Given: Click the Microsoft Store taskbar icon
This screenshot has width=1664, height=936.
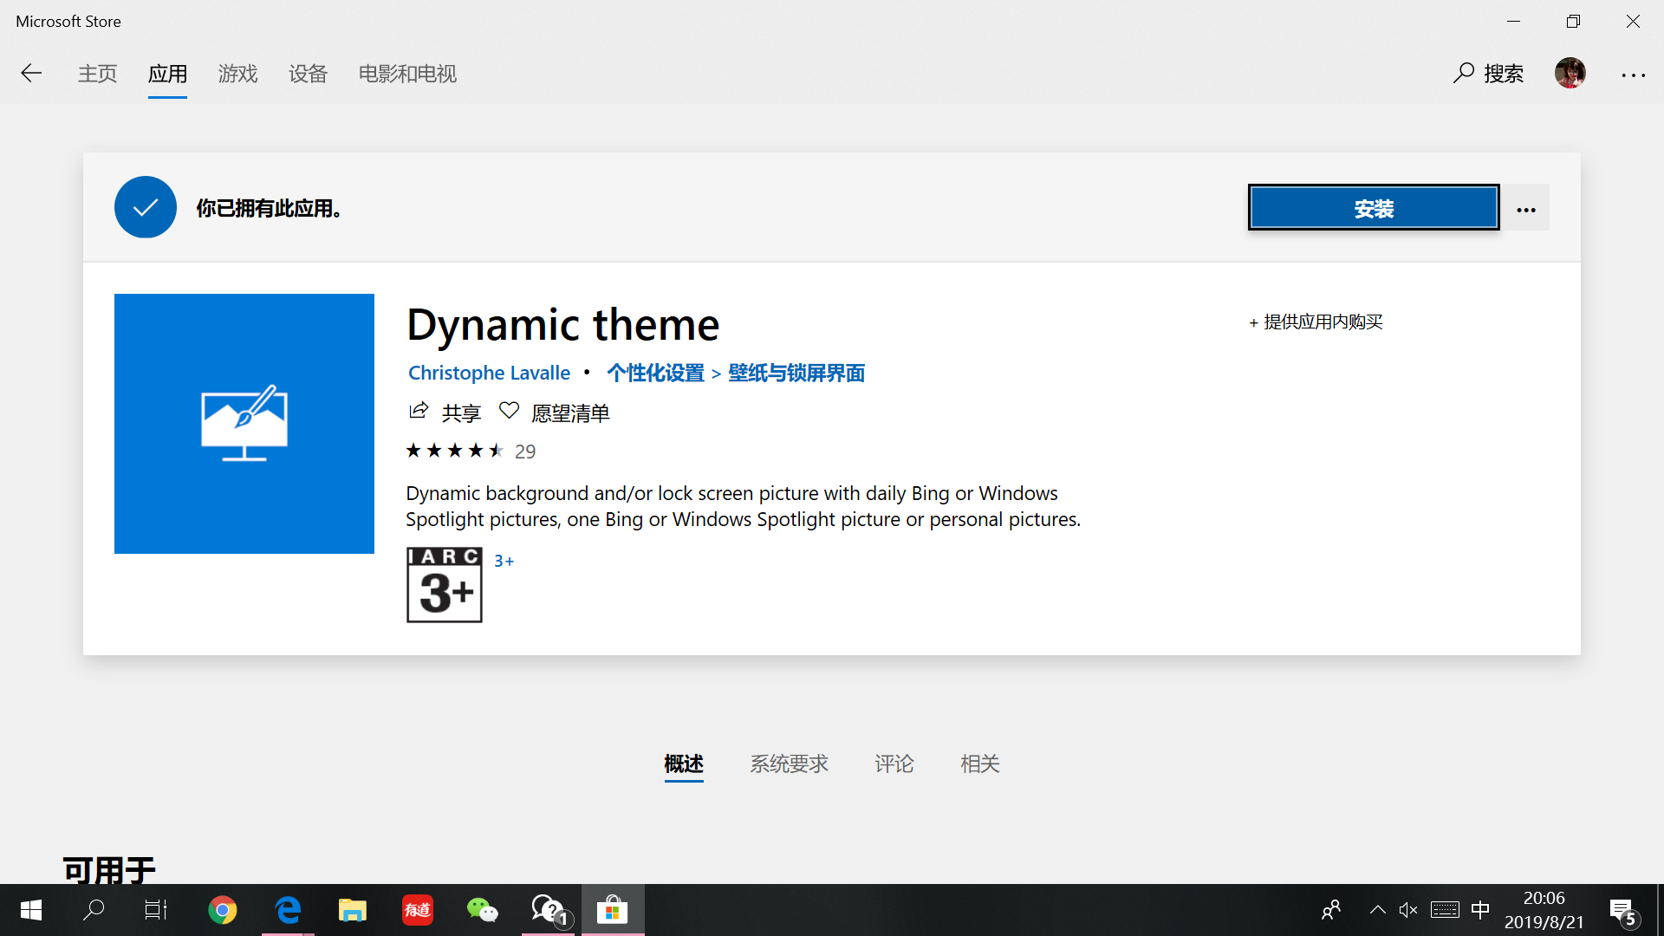Looking at the screenshot, I should click(x=613, y=910).
